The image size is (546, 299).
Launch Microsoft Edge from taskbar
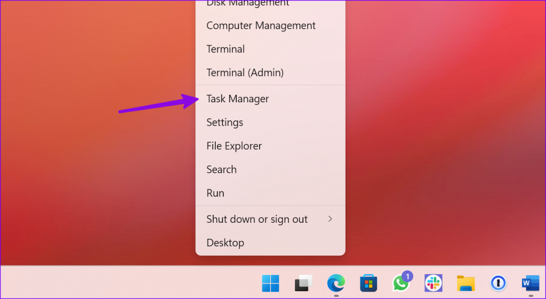point(336,283)
